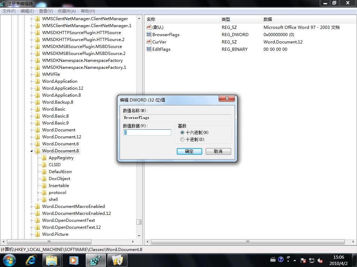This screenshot has width=357, height=267.
Task: Collapse the Word.Document.8 tree node
Action: 31,151
